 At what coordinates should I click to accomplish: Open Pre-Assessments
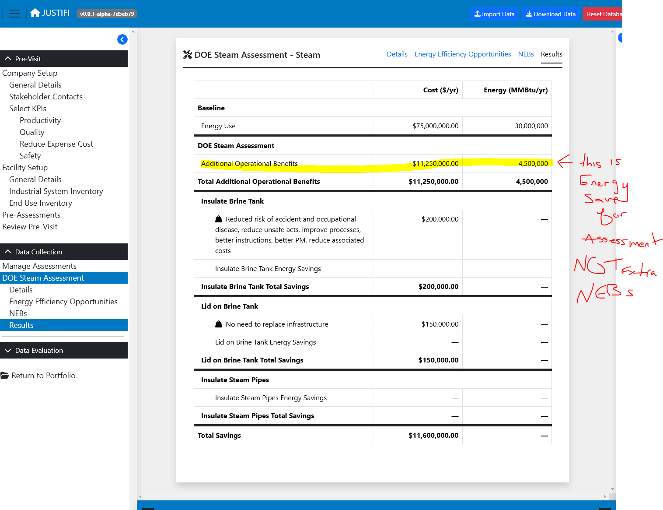pos(31,215)
